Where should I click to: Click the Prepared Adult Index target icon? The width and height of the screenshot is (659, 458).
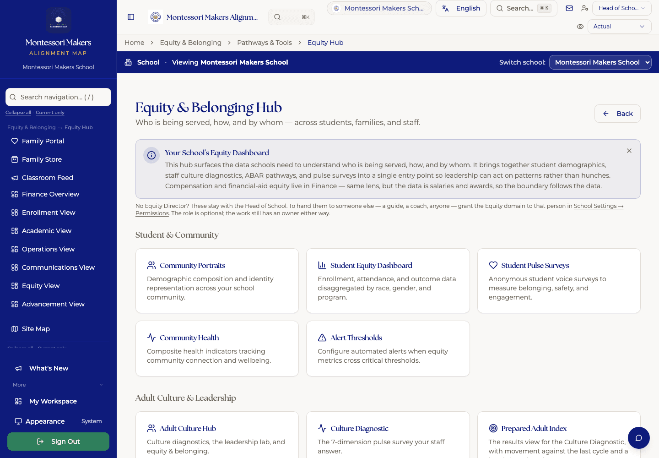coord(493,428)
